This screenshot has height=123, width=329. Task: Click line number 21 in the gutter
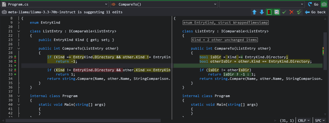[x=10, y=31]
